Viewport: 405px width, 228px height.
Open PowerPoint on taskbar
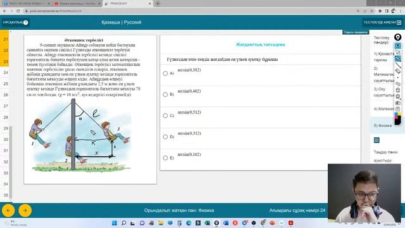272,223
